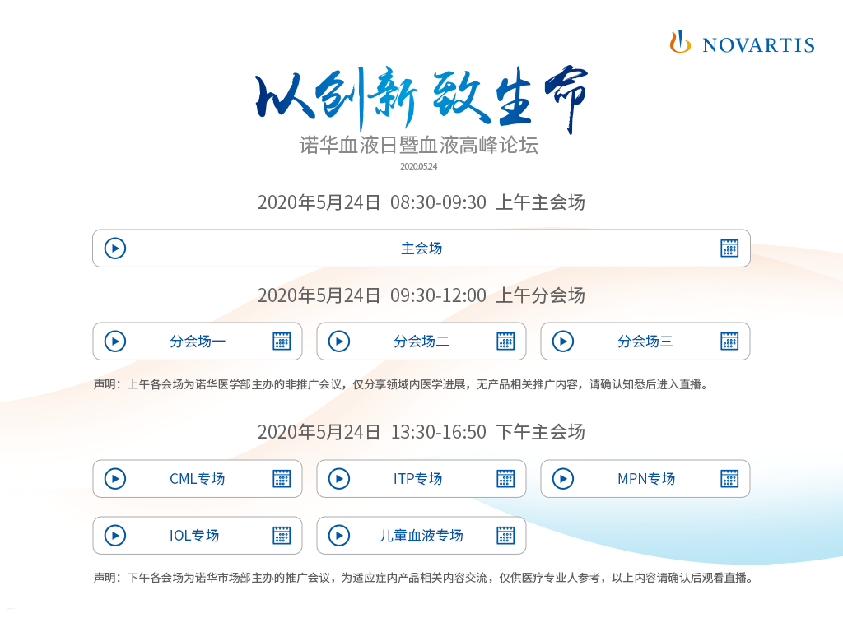Open the CML专场 session
The image size is (843, 632).
pyautogui.click(x=198, y=479)
